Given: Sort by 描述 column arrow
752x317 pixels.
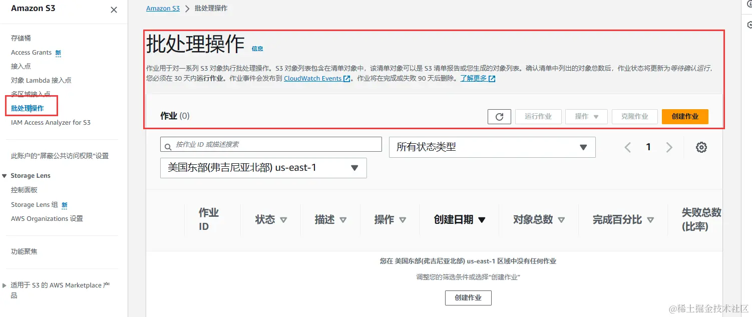Looking at the screenshot, I should pyautogui.click(x=343, y=220).
